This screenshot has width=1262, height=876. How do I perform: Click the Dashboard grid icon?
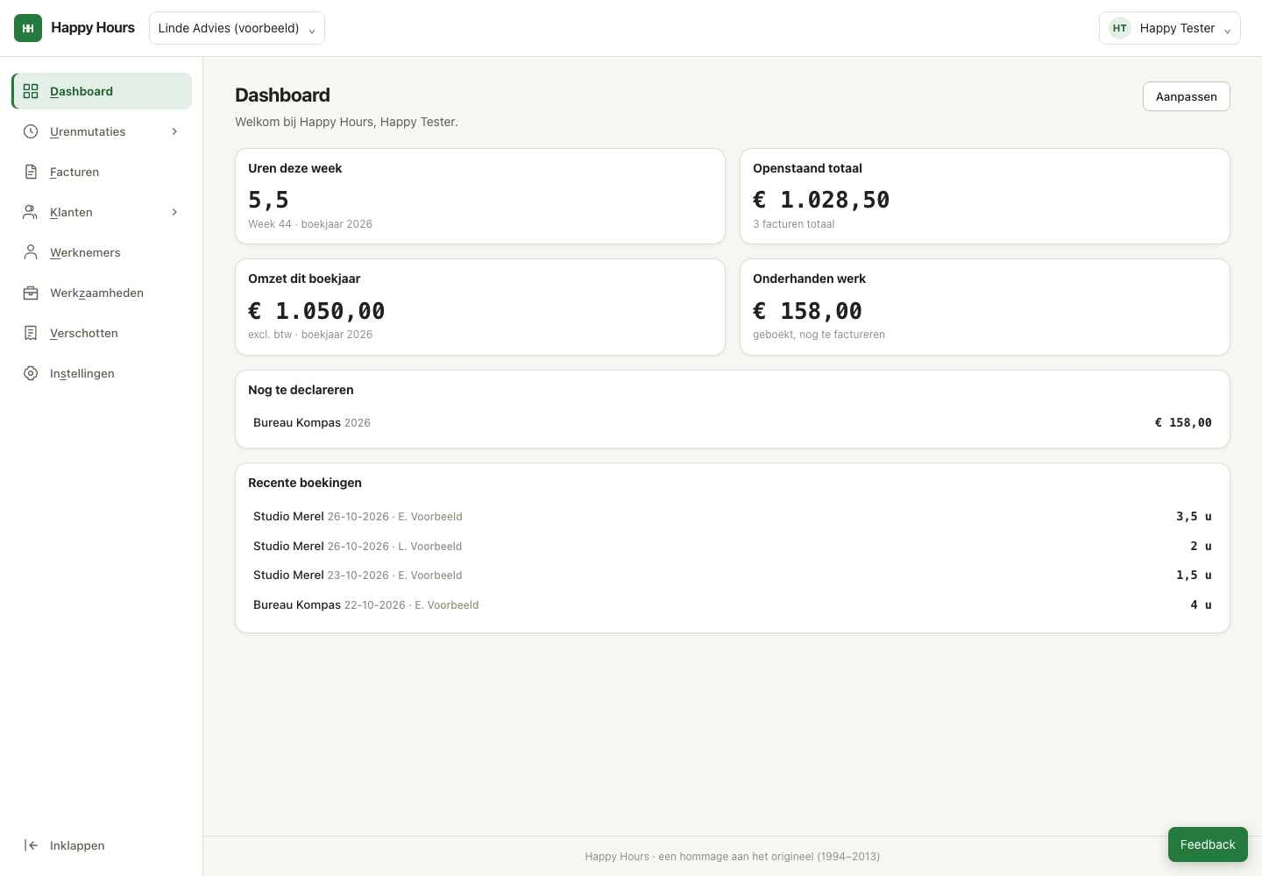31,91
